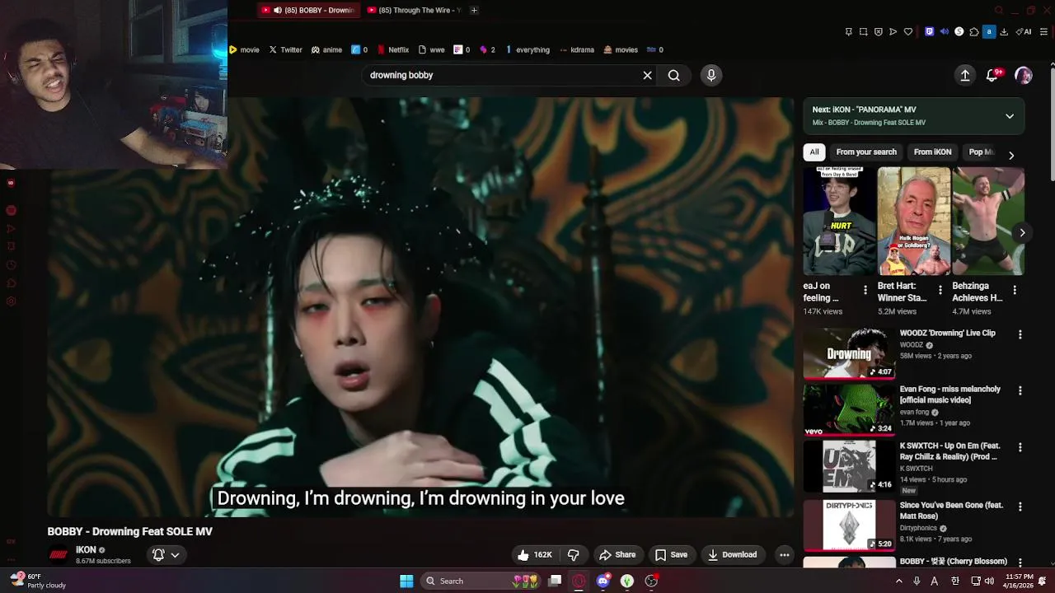This screenshot has width=1055, height=593.
Task: Open options for eaJ short
Action: (865, 291)
